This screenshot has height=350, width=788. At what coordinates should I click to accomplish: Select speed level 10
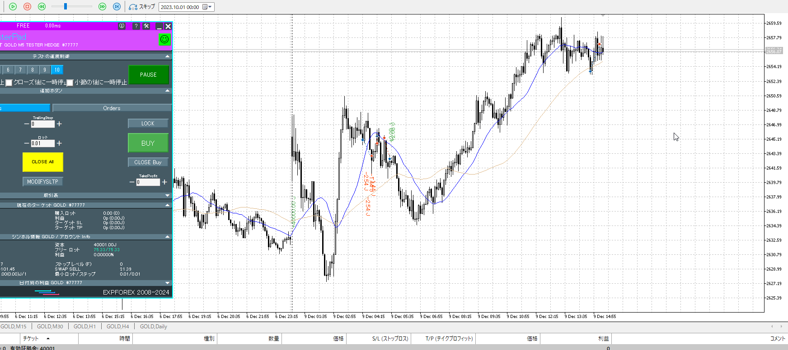click(57, 70)
